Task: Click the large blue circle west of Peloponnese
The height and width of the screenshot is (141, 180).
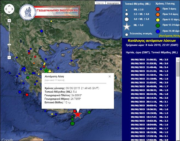Action: [20, 92]
